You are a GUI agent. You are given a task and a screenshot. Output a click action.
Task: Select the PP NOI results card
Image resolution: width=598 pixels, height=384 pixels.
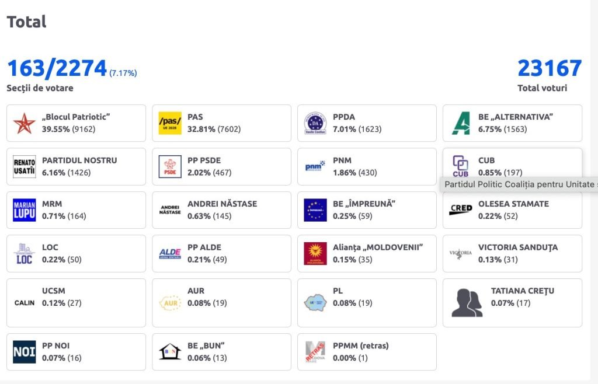pos(76,352)
